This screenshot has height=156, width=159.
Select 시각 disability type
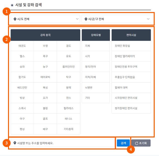tap(96, 56)
